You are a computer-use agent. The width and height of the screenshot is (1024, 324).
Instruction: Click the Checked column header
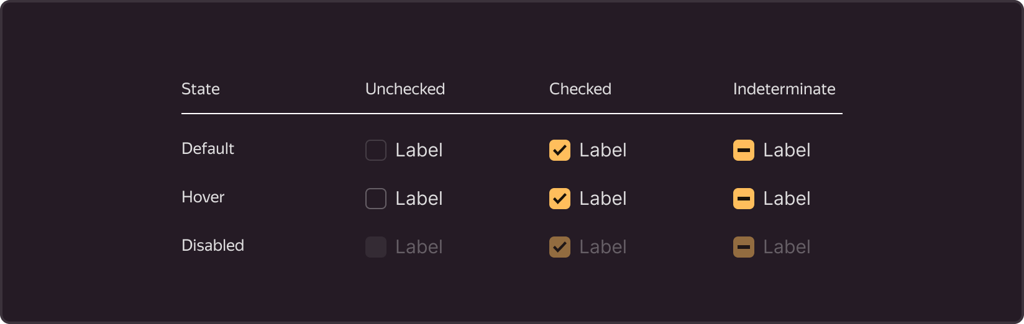(x=580, y=89)
